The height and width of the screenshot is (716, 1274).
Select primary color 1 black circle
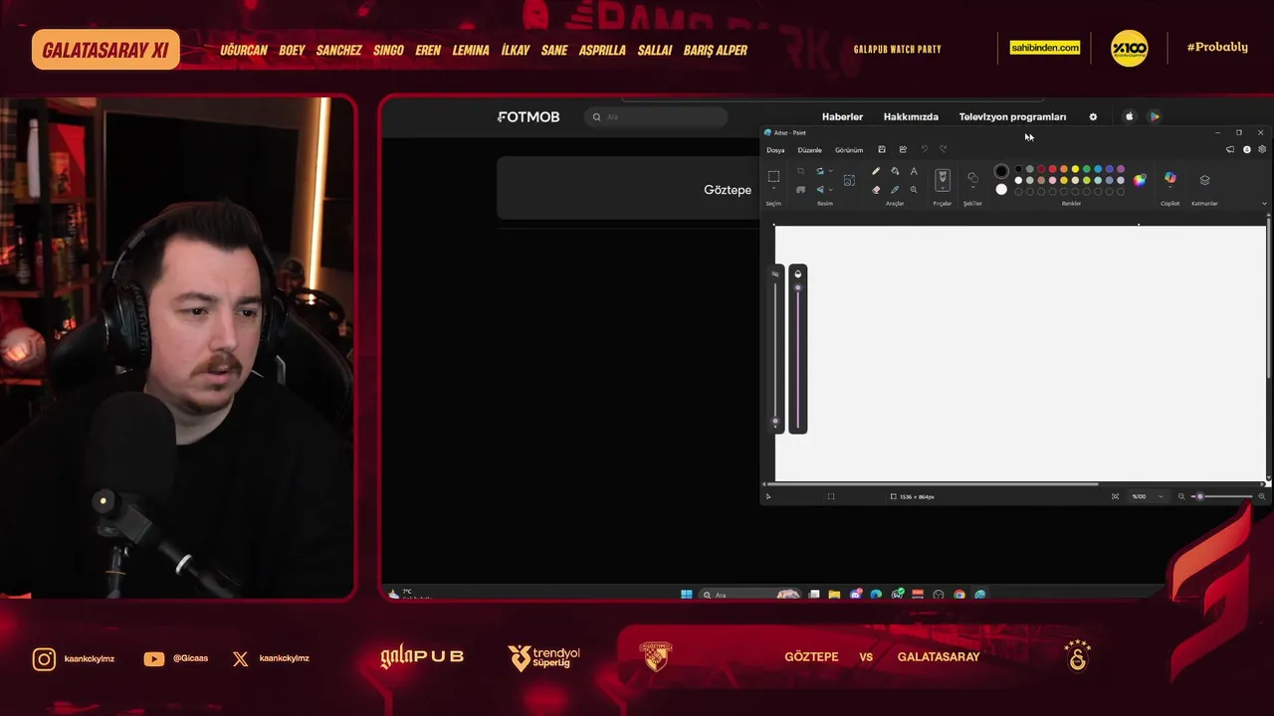1001,171
